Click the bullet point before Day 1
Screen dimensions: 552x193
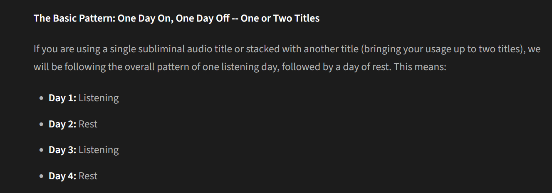click(x=41, y=98)
